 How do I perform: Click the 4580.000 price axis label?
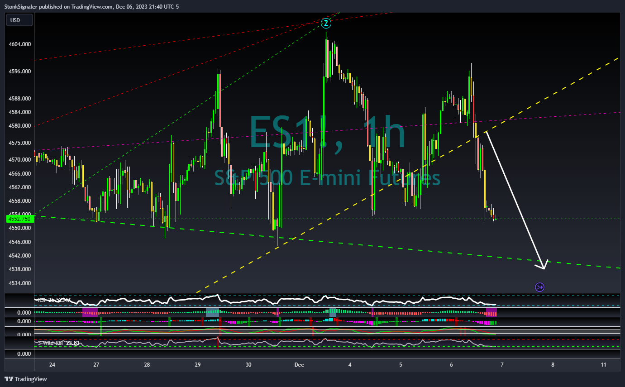point(20,126)
